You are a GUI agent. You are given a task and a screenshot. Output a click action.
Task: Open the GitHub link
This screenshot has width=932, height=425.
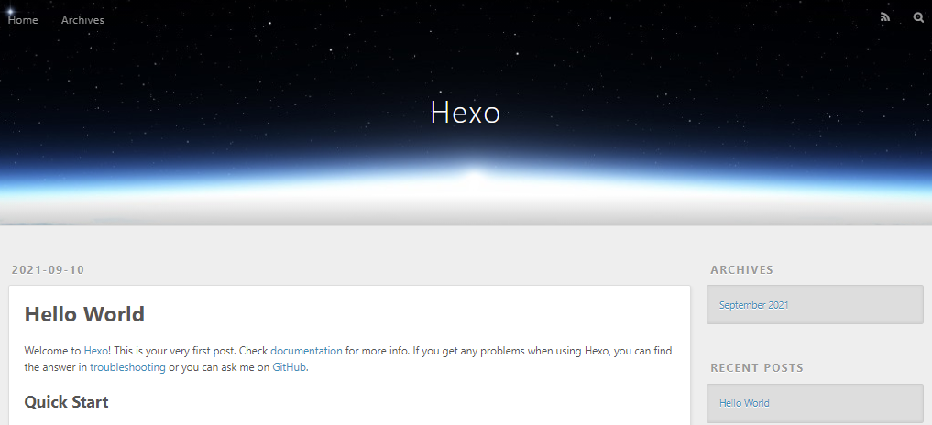(x=289, y=367)
